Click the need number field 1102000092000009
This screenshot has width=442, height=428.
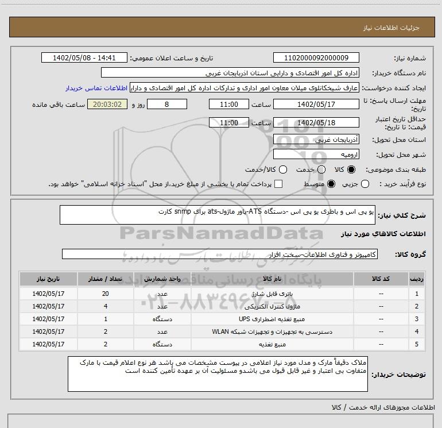pyautogui.click(x=316, y=58)
